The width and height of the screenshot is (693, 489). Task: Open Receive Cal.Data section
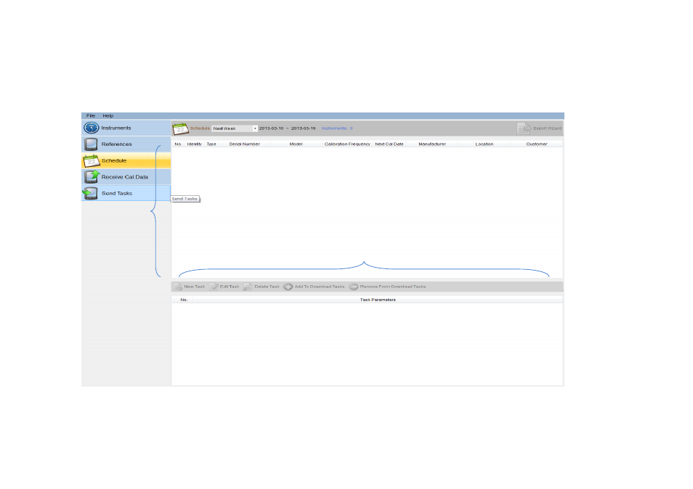[125, 177]
